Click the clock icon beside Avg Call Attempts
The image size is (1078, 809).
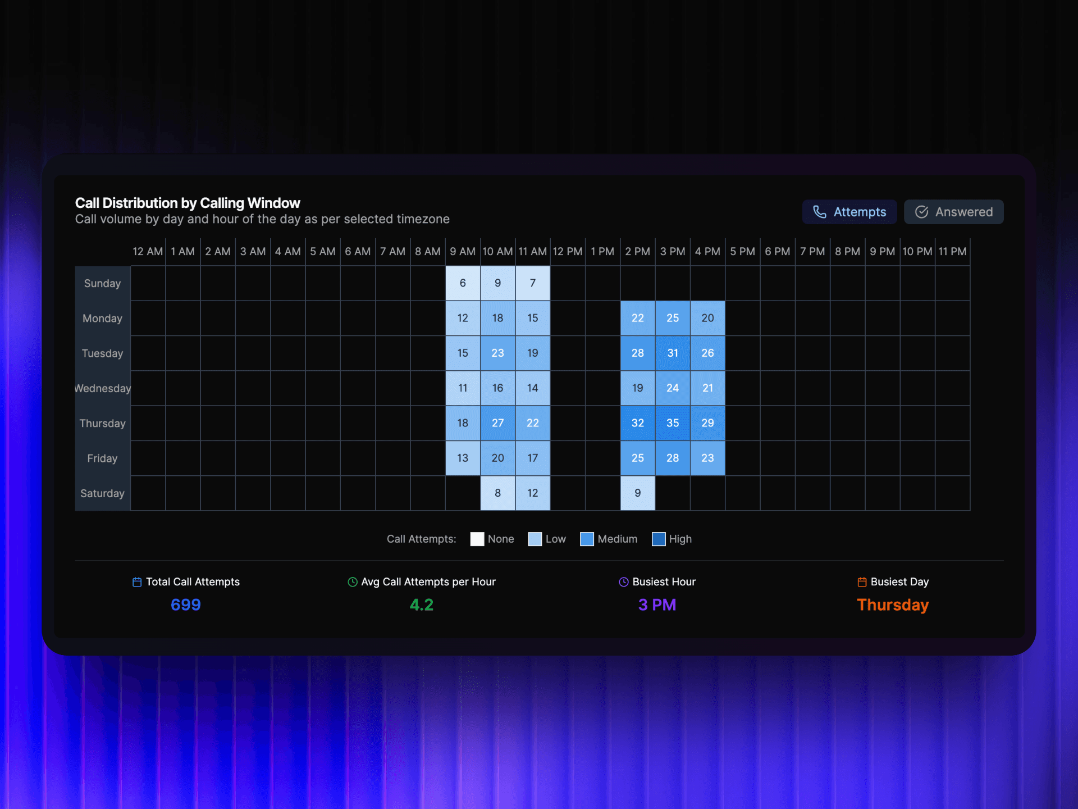click(353, 582)
